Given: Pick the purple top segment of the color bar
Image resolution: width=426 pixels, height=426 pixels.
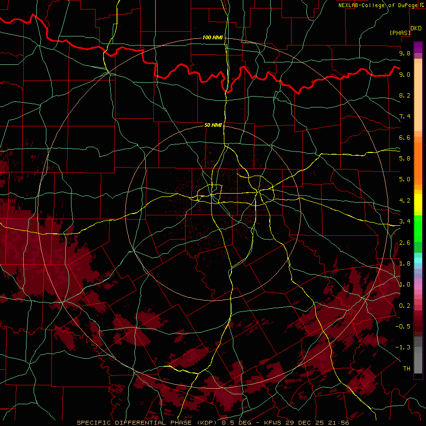Looking at the screenshot, I should click(418, 47).
